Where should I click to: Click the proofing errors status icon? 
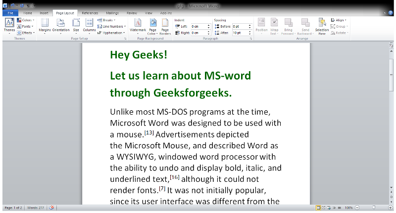pos(51,208)
